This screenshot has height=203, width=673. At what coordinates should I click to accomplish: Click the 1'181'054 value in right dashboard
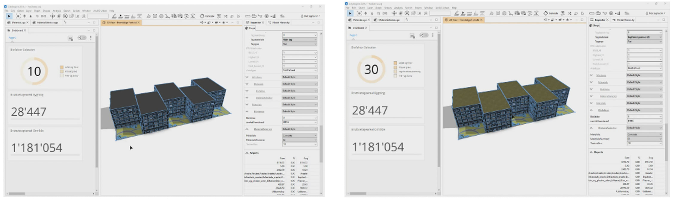(x=378, y=147)
